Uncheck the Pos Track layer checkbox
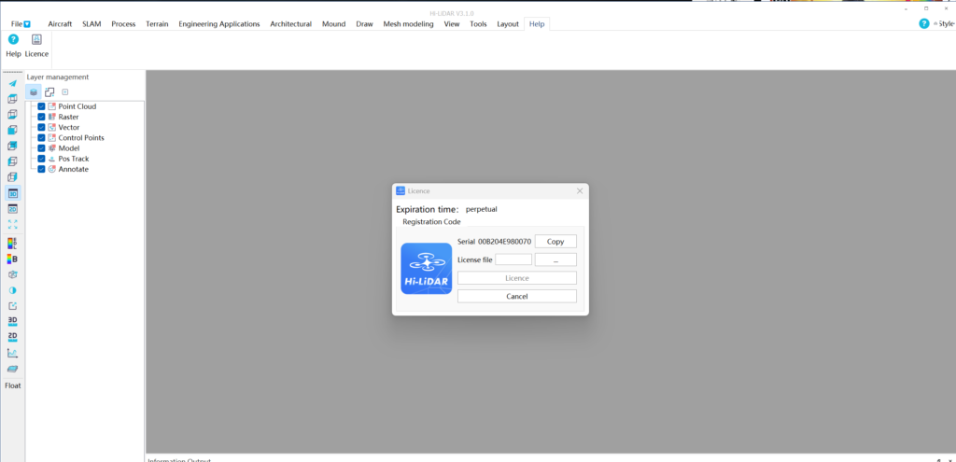The height and width of the screenshot is (462, 956). coord(41,159)
